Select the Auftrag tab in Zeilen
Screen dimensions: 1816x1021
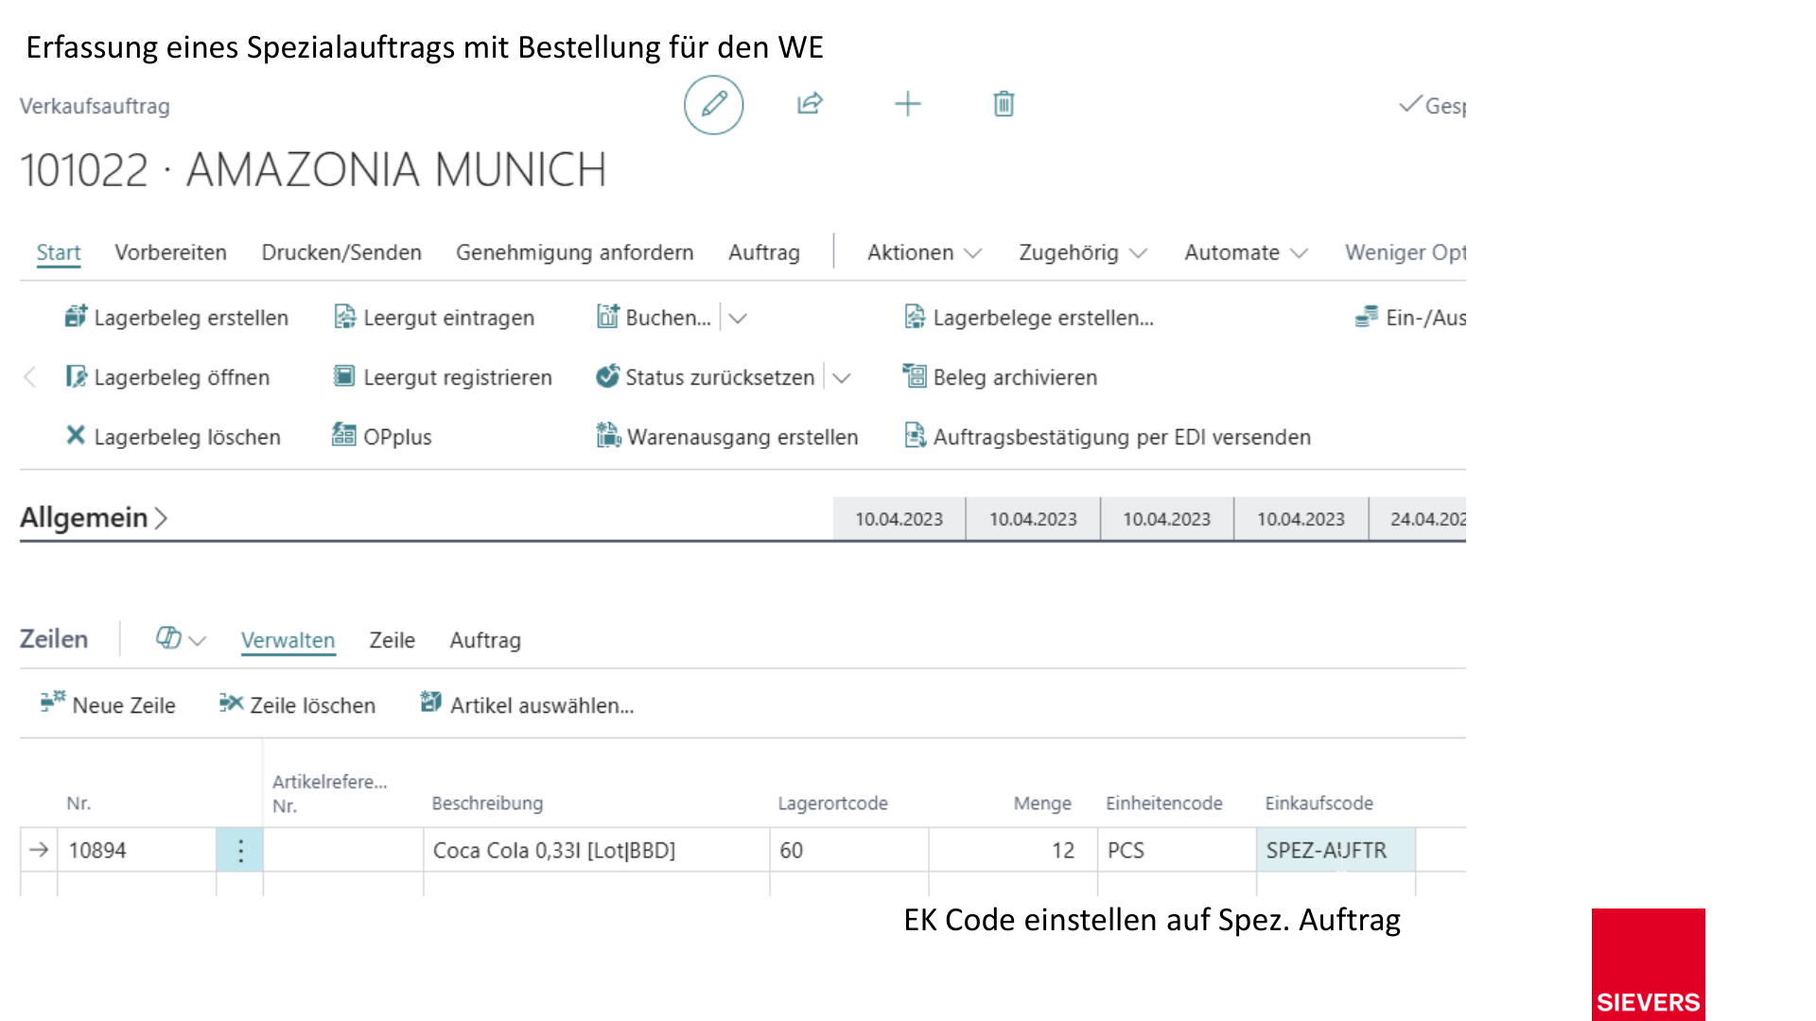485,640
